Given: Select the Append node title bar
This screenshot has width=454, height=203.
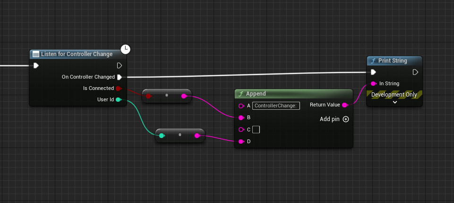Looking at the screenshot, I should pos(293,94).
